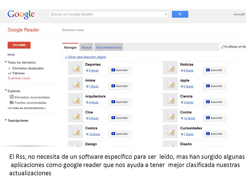Click the Google logo
Viewport: 246px width, 185px height.
(21, 14)
